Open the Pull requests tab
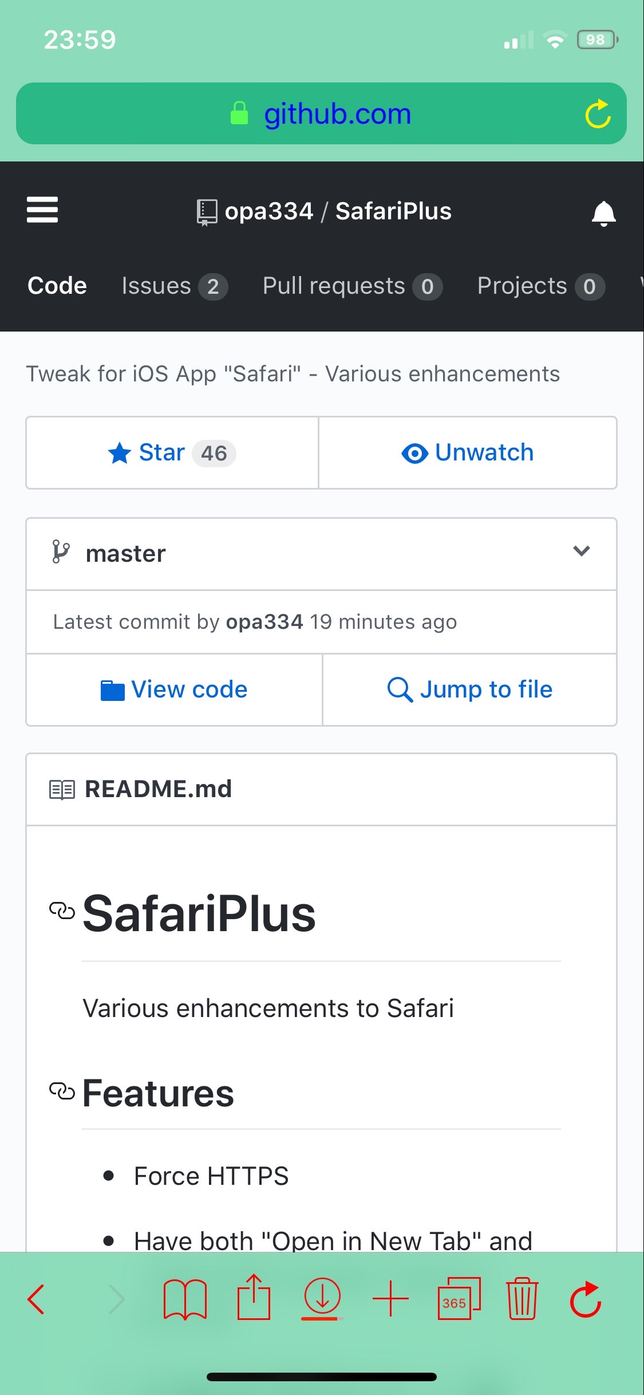Viewport: 644px width, 1395px height. tap(352, 286)
